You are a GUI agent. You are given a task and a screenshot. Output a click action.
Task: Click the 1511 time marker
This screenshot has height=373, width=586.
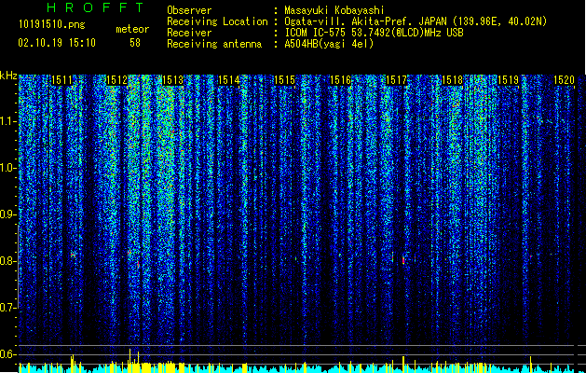[61, 80]
